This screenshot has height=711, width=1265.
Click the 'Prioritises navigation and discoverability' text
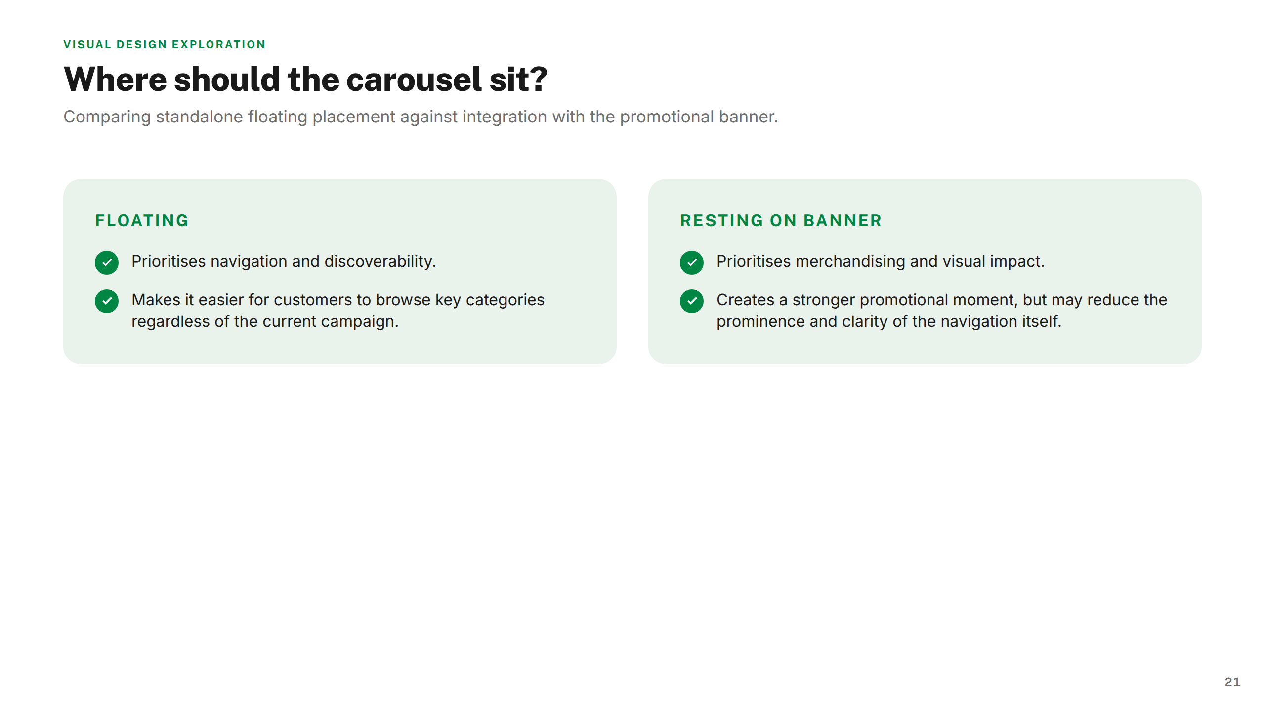(284, 261)
